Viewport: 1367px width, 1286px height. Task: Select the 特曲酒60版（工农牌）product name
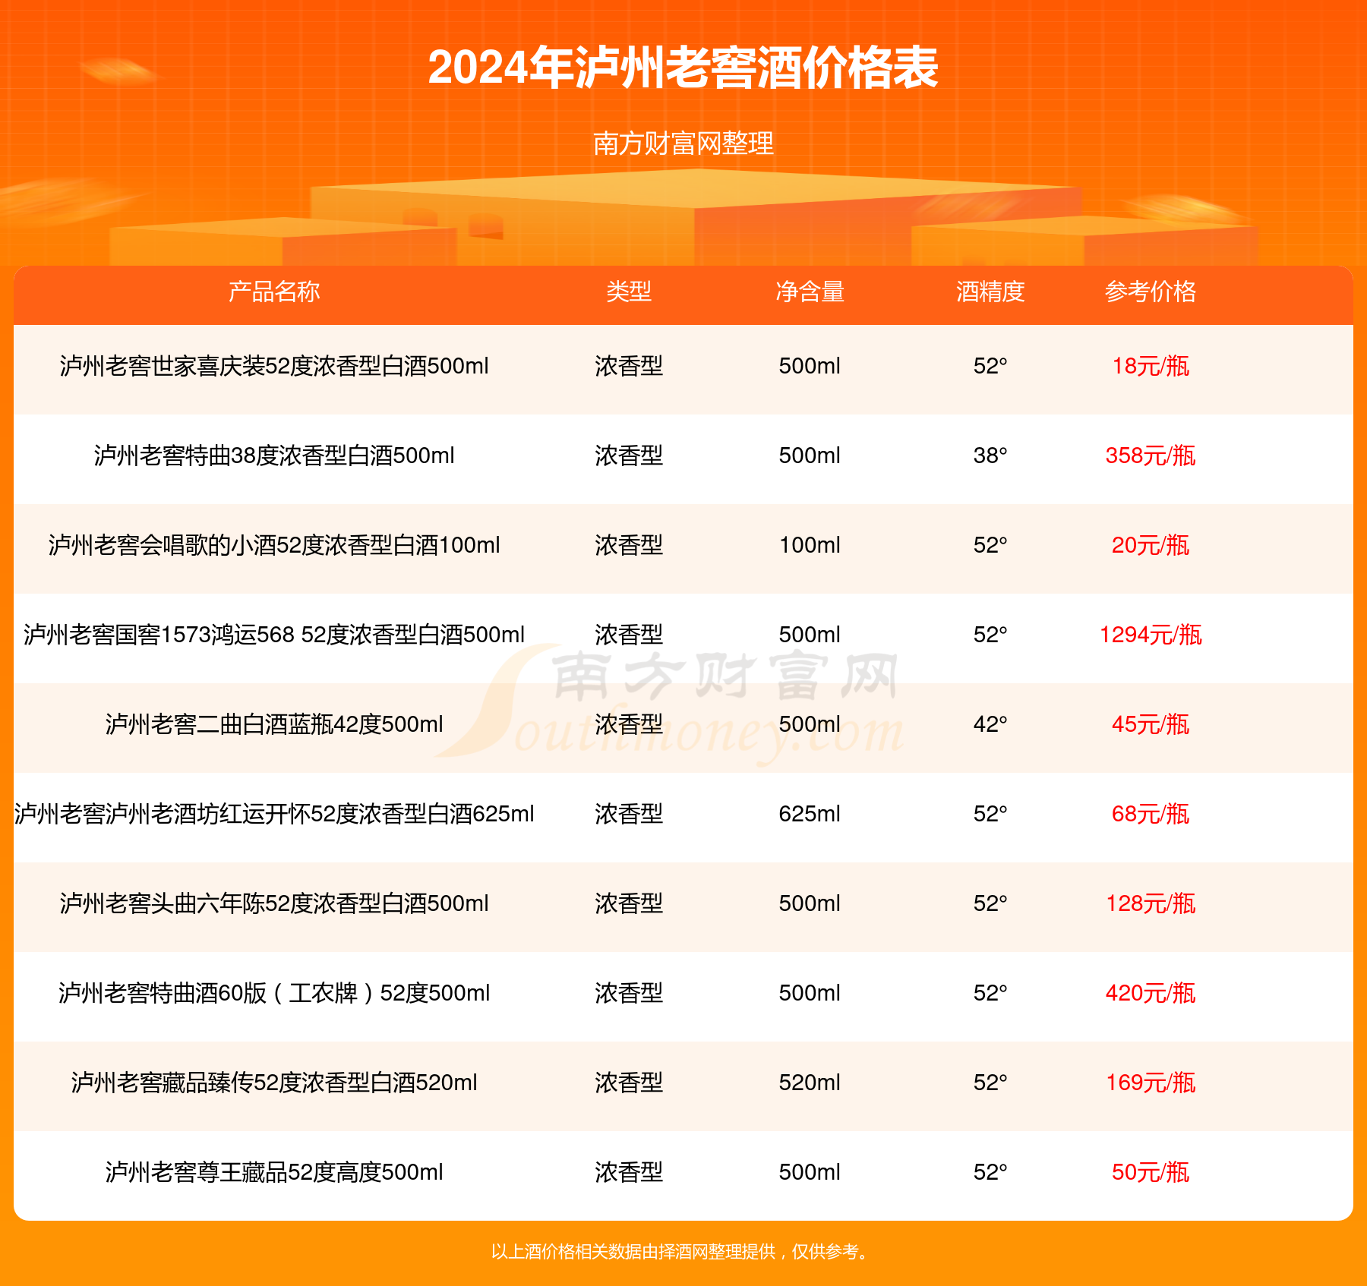(x=274, y=993)
